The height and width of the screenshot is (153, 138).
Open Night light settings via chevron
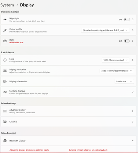point(133,20)
